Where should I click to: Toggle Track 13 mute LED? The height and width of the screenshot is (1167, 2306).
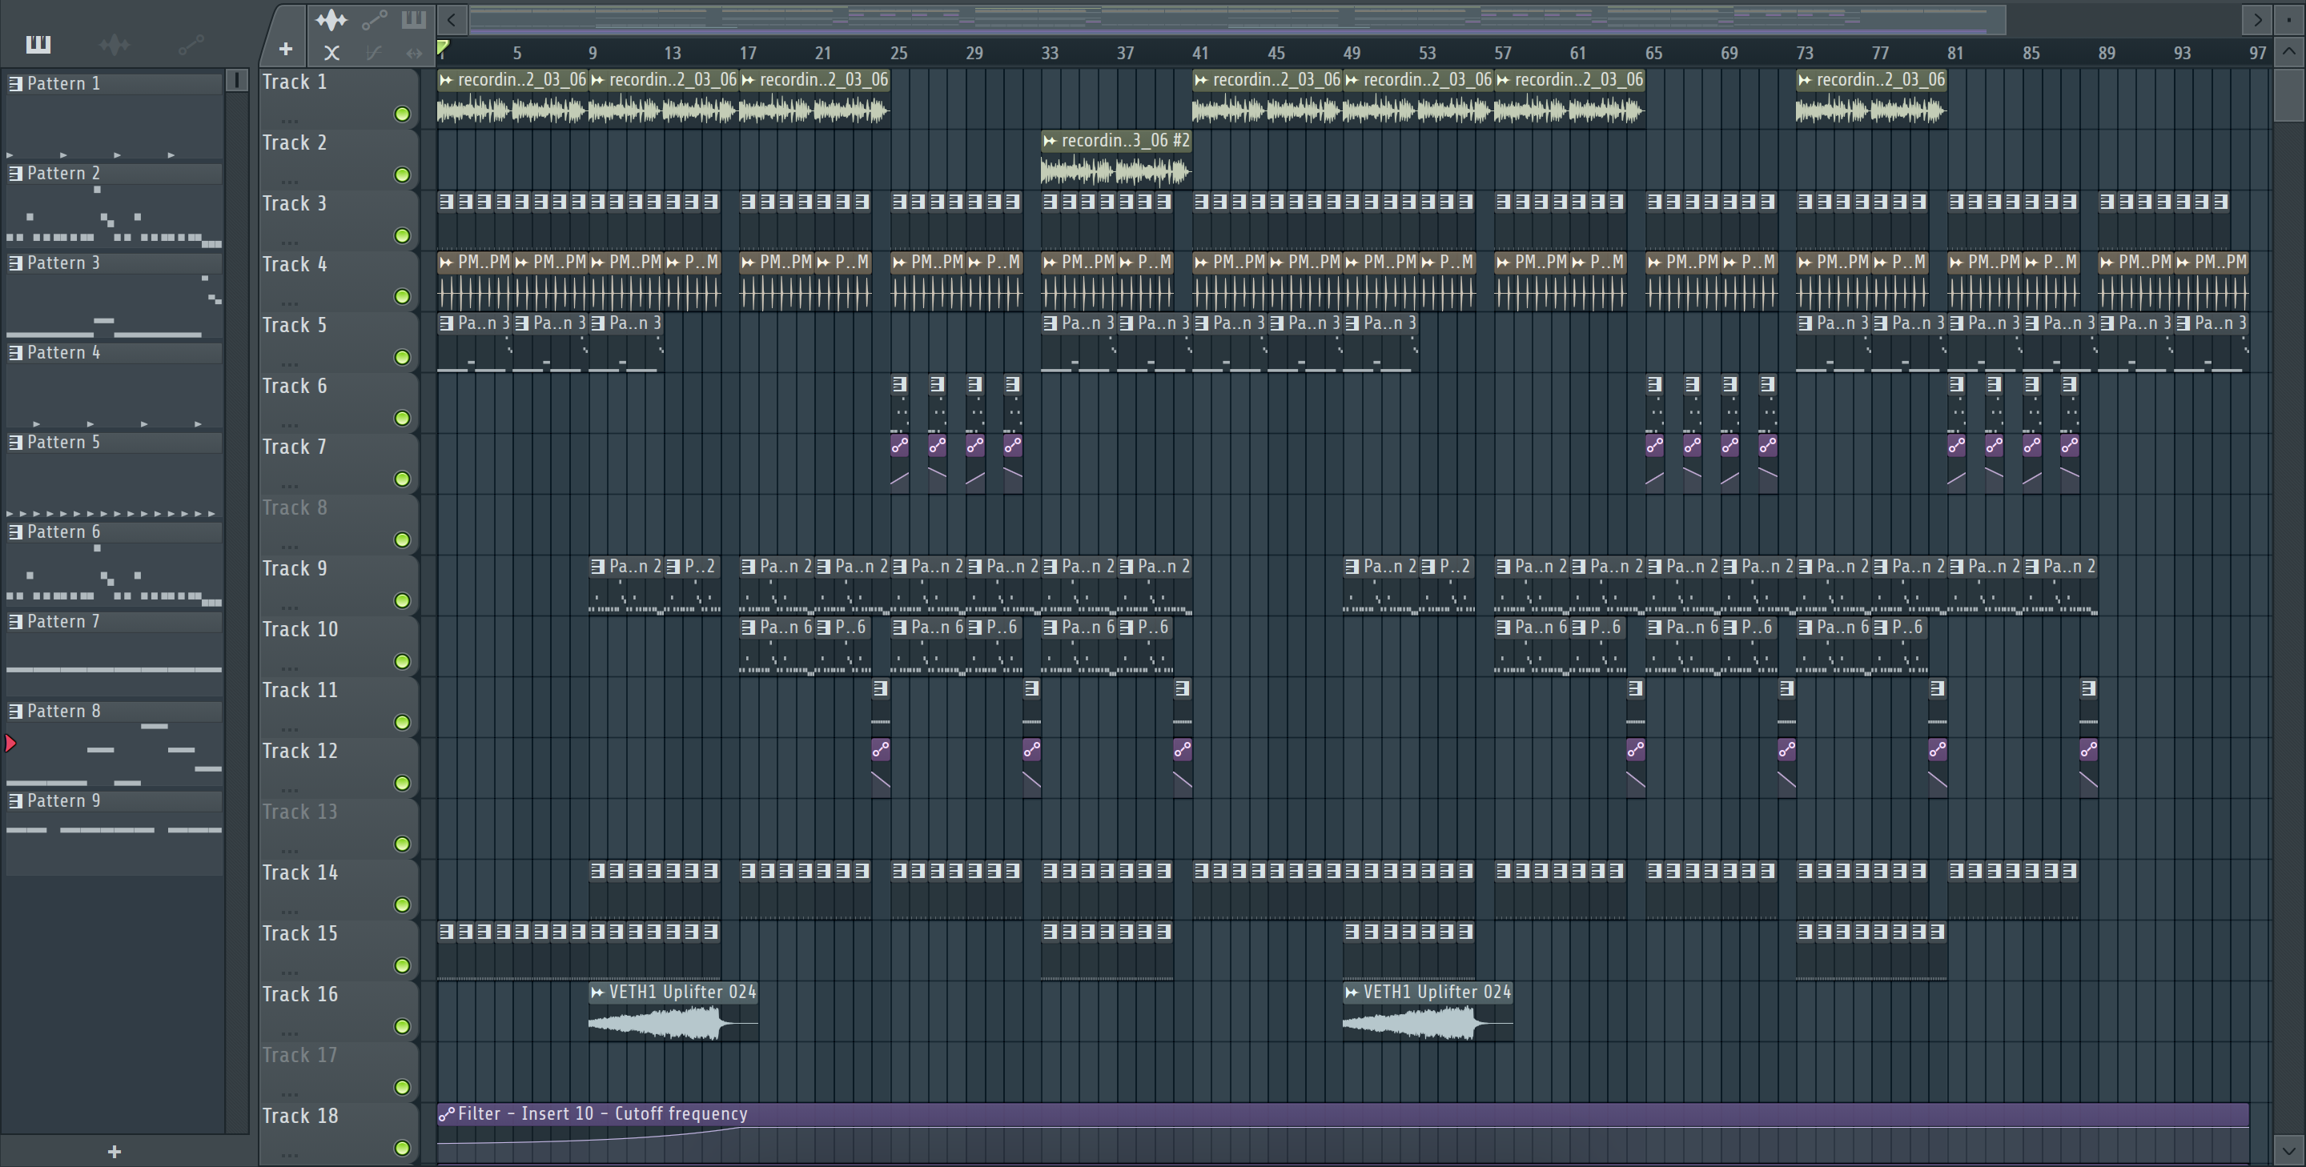403,844
